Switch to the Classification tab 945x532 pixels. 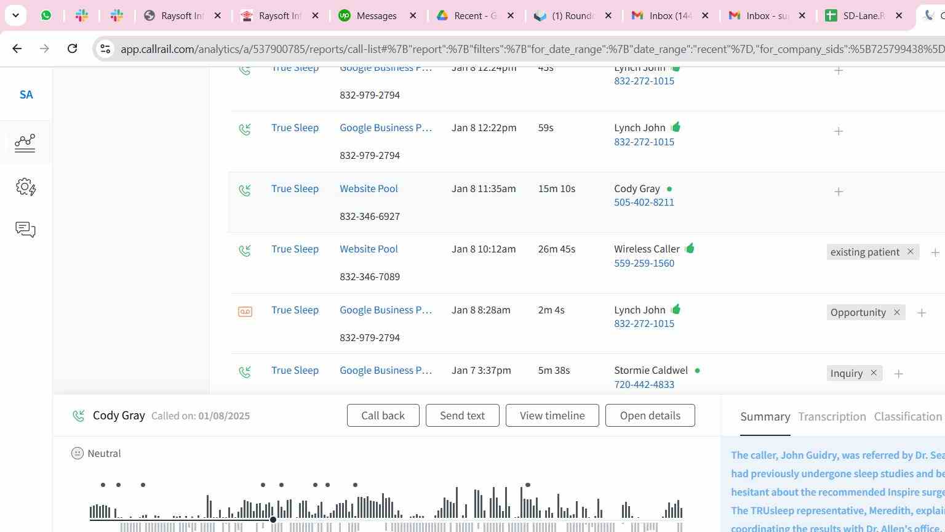907,417
